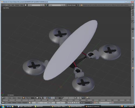Click the Info editor type selector icon
The image size is (135, 108).
click(x=4, y=5)
